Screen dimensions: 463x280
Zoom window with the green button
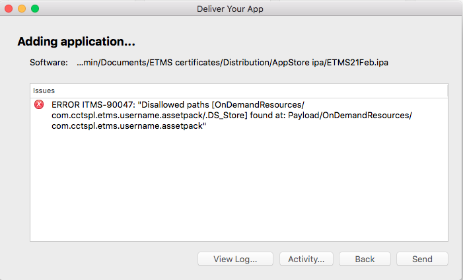pyautogui.click(x=35, y=9)
